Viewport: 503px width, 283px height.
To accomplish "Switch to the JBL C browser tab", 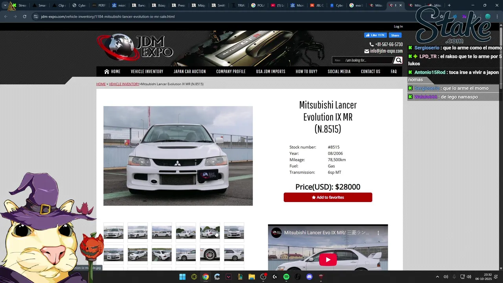I will [317, 6].
